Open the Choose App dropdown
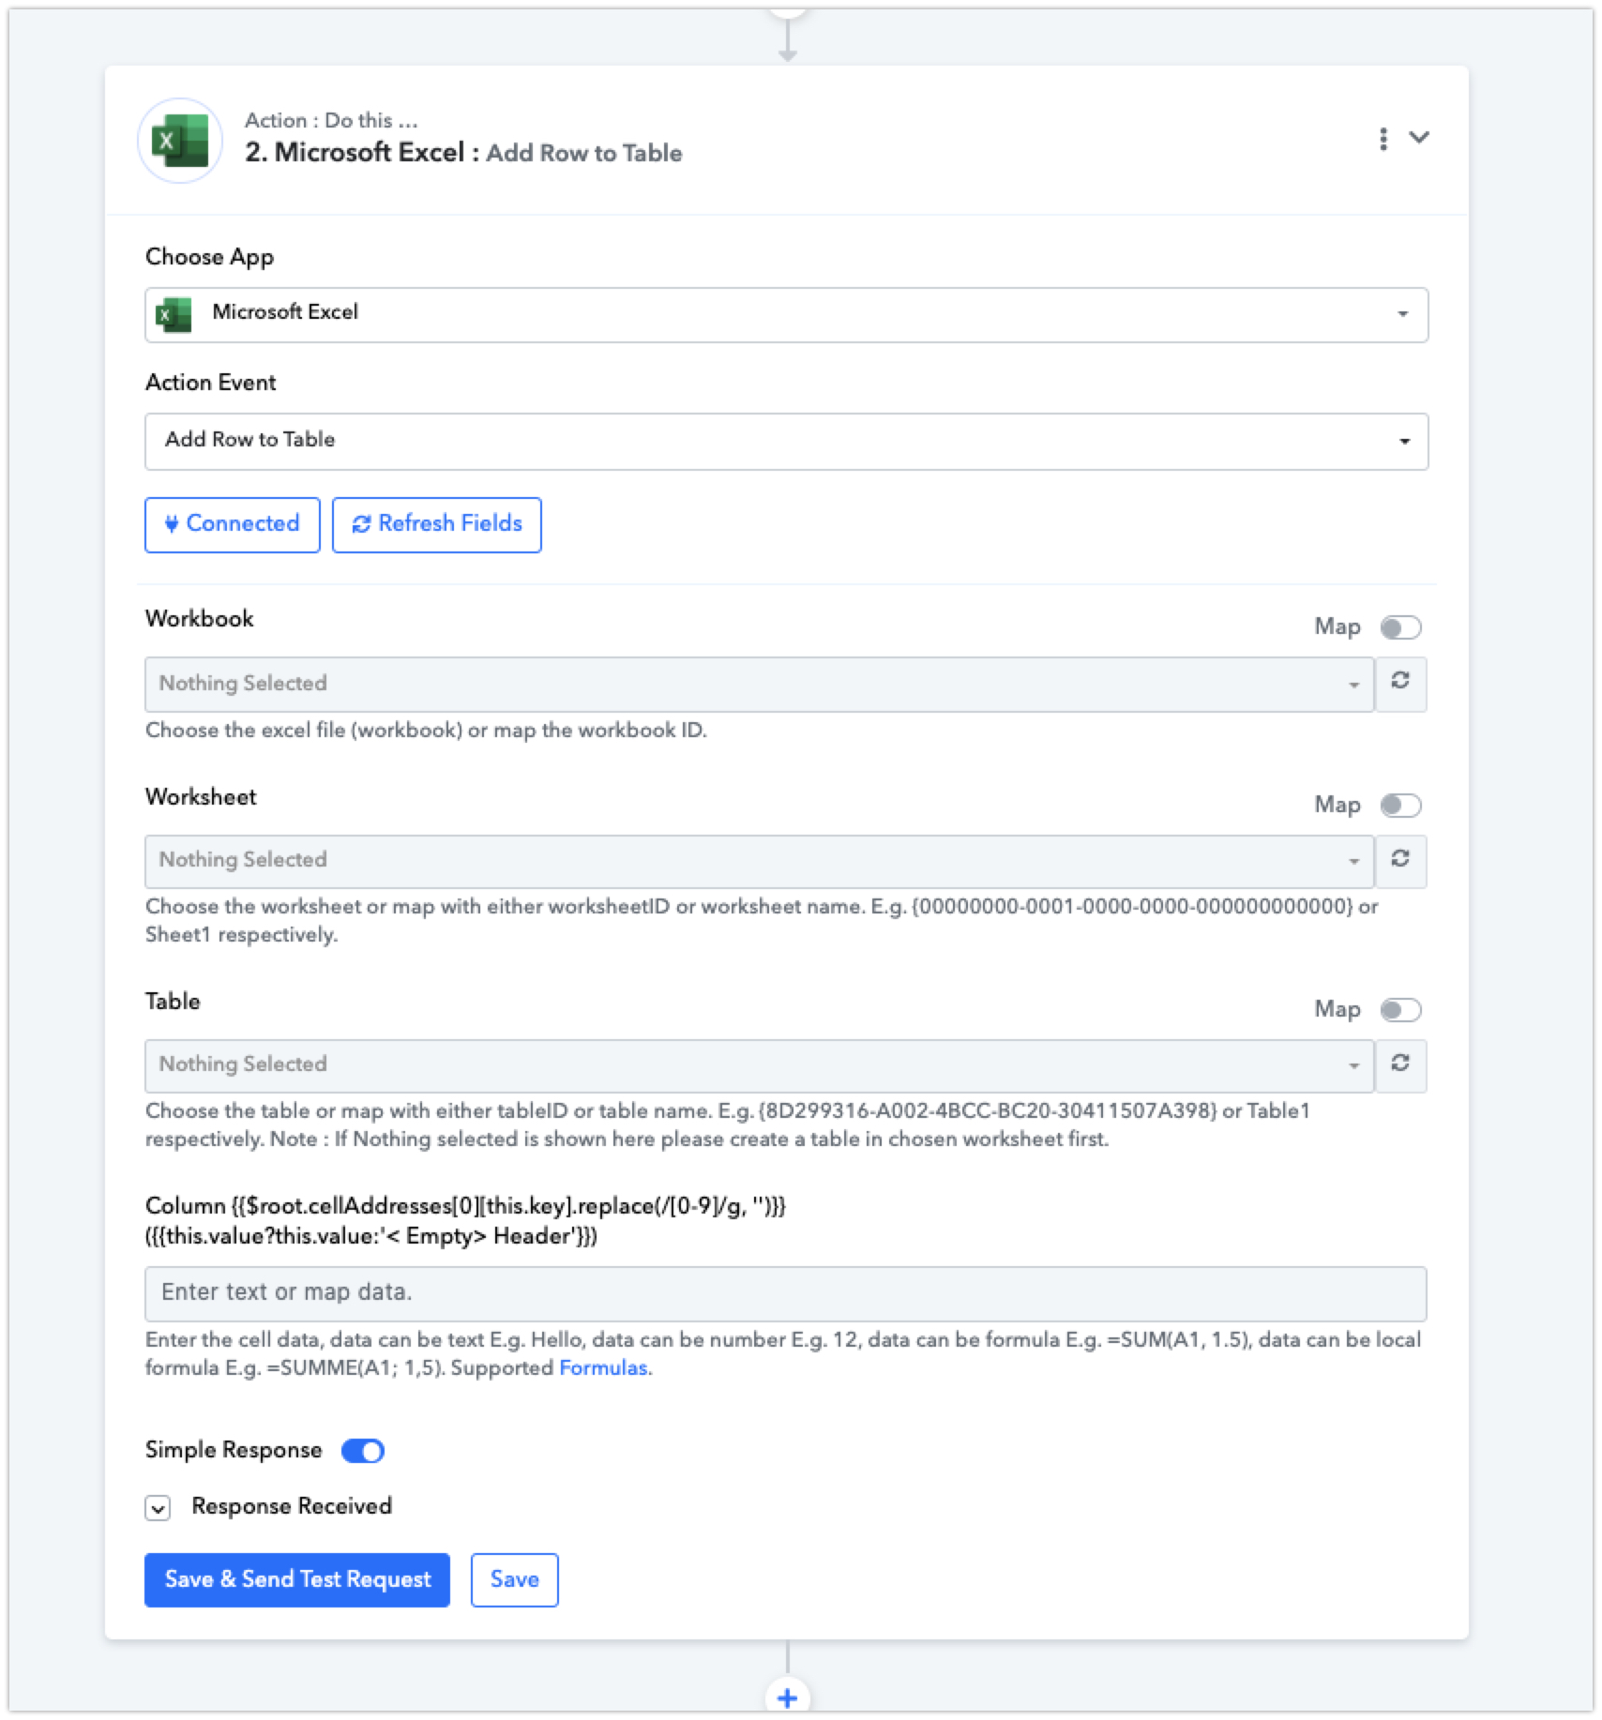Screen dimensions: 1602x1720 click(x=786, y=314)
